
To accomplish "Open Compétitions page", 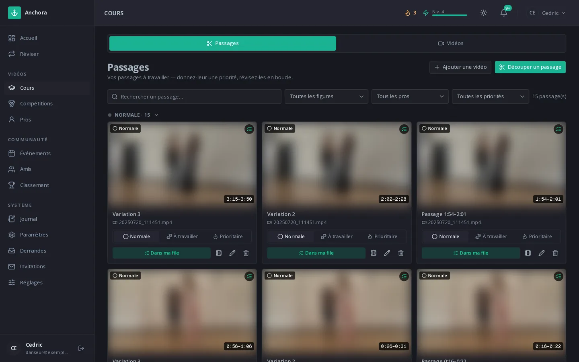I will 47,104.
